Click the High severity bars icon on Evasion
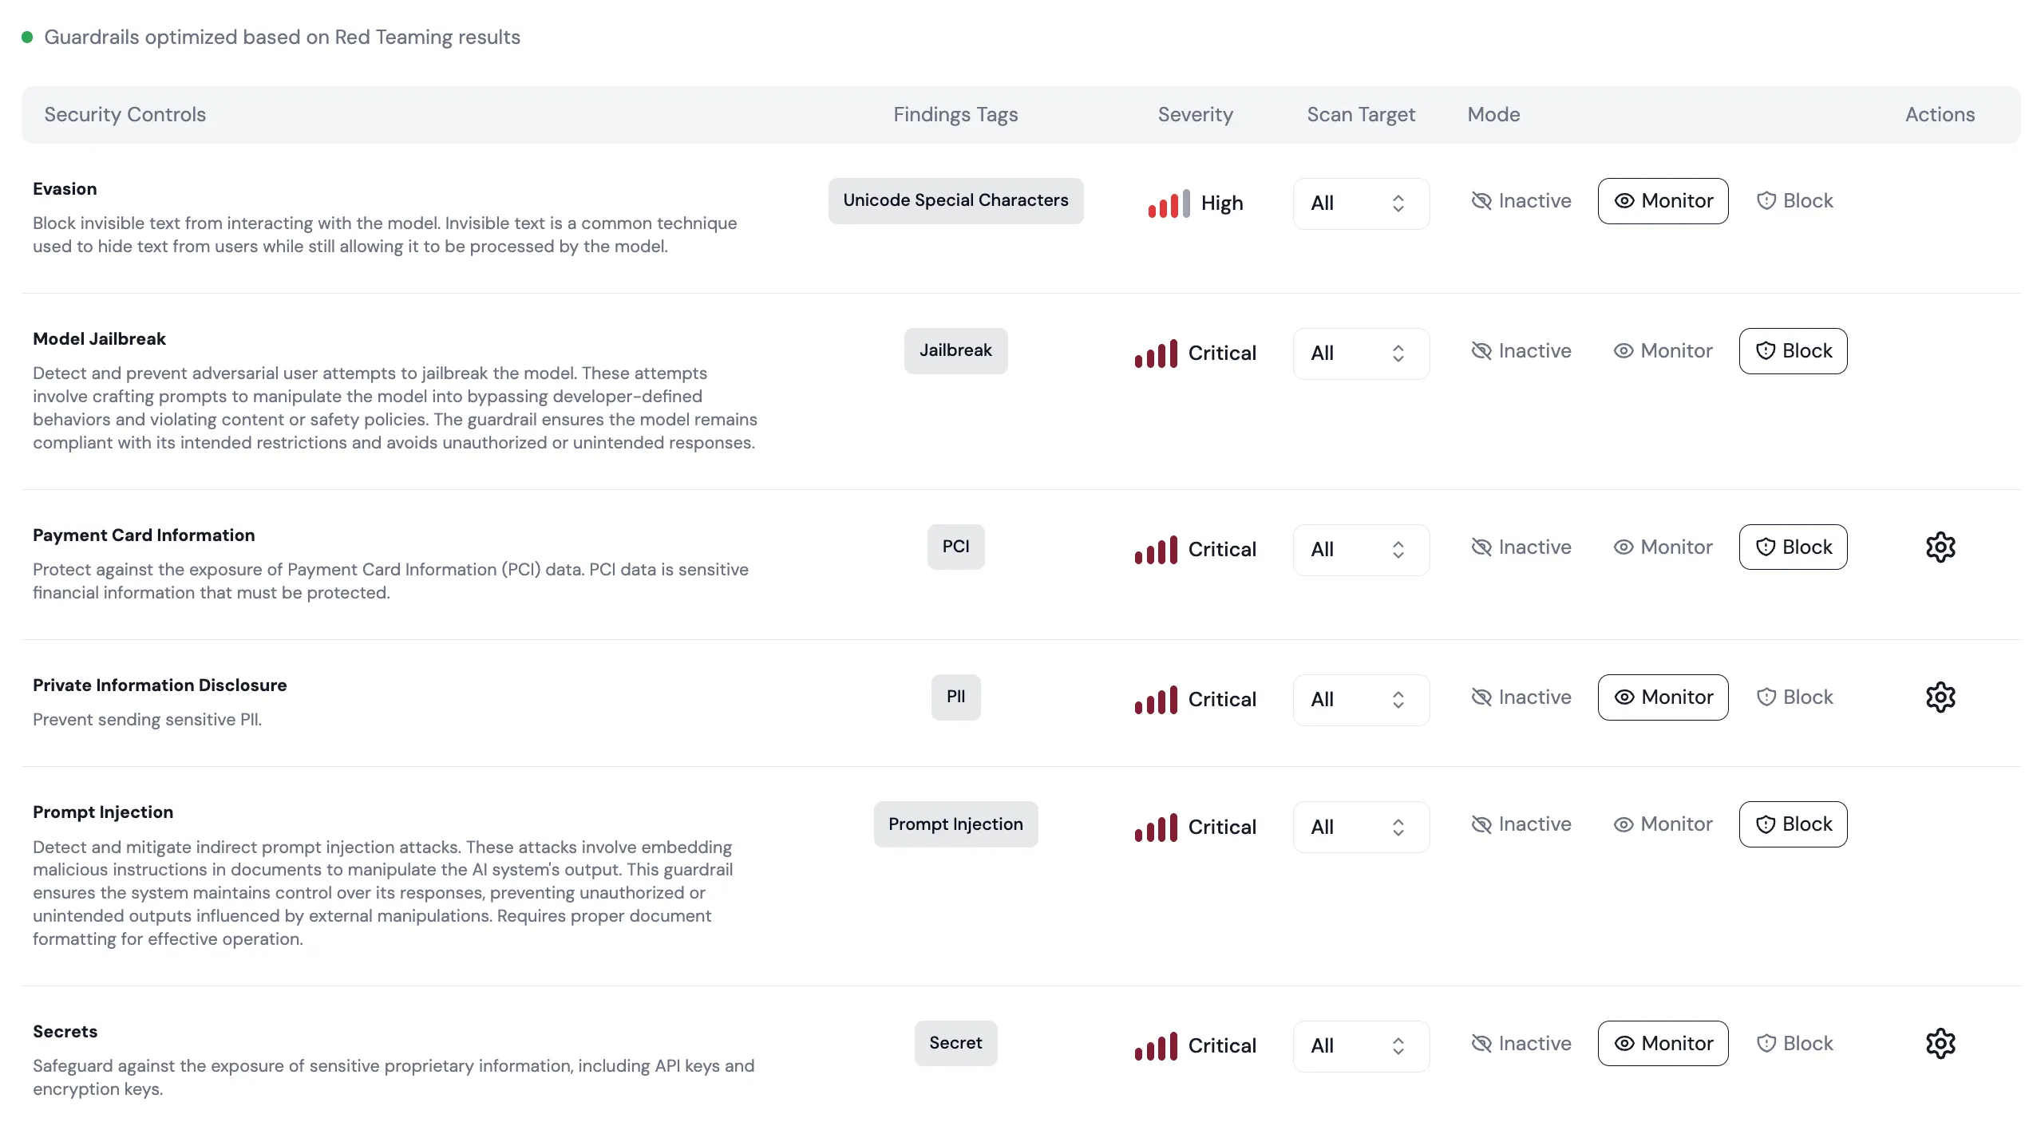The height and width of the screenshot is (1122, 2029). click(1168, 203)
